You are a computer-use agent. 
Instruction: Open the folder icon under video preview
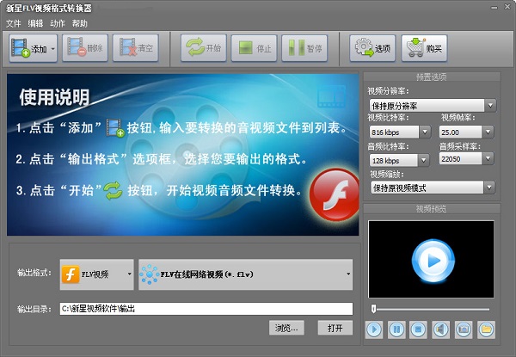click(486, 329)
